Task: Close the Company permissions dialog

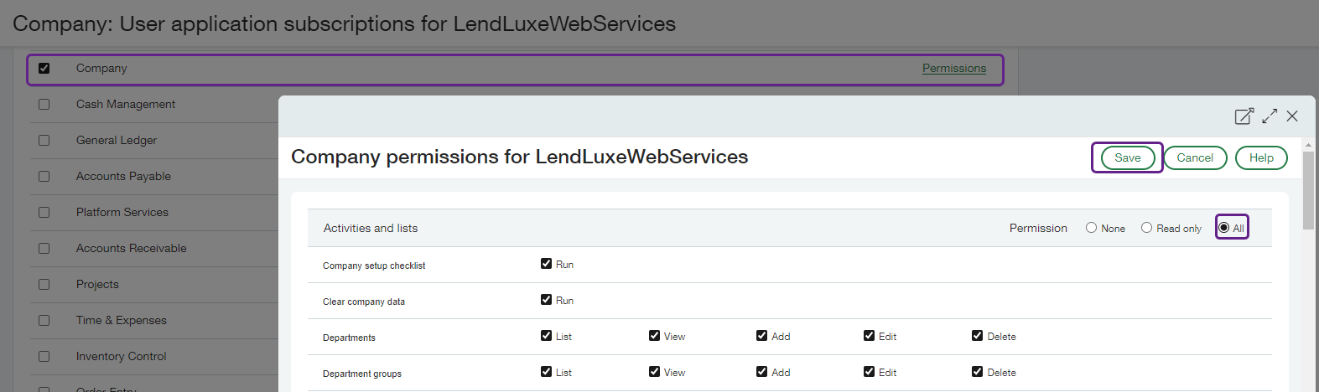Action: coord(1292,116)
